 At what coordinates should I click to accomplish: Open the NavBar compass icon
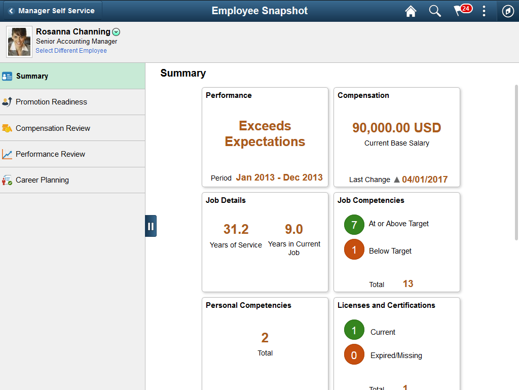508,11
